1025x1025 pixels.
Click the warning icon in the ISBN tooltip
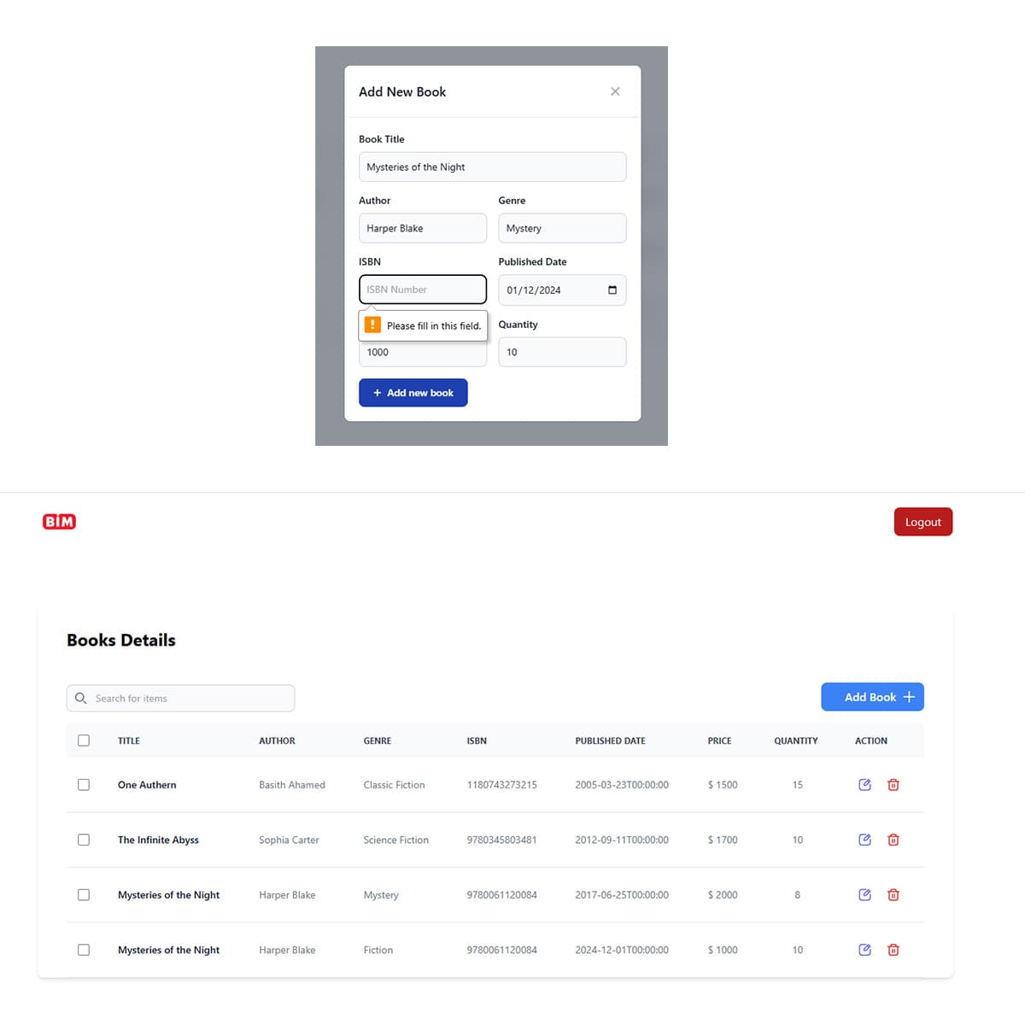372,325
